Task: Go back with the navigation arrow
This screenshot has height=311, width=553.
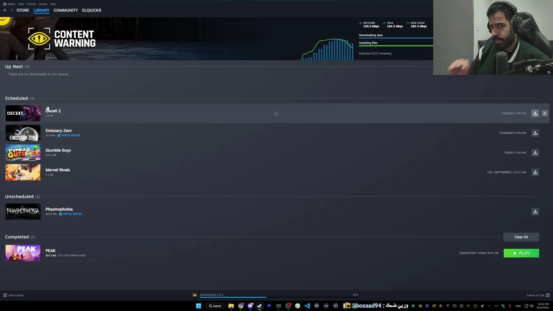Action: (5, 10)
